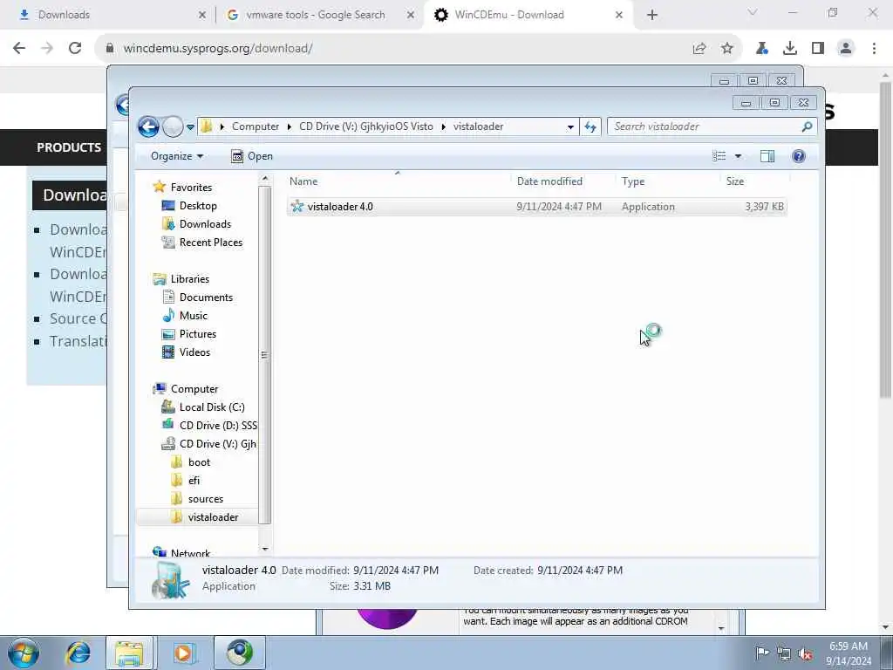The width and height of the screenshot is (893, 670).
Task: Expand breadcrumb arrow before vistaloader
Action: (443, 126)
